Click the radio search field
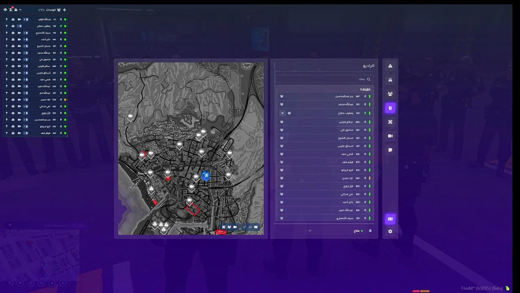520x293 pixels. point(324,79)
